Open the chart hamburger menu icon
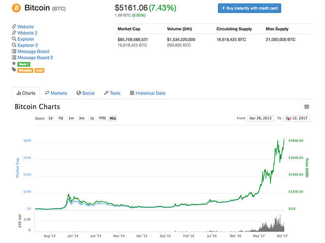The height and width of the screenshot is (243, 325). pyautogui.click(x=307, y=107)
